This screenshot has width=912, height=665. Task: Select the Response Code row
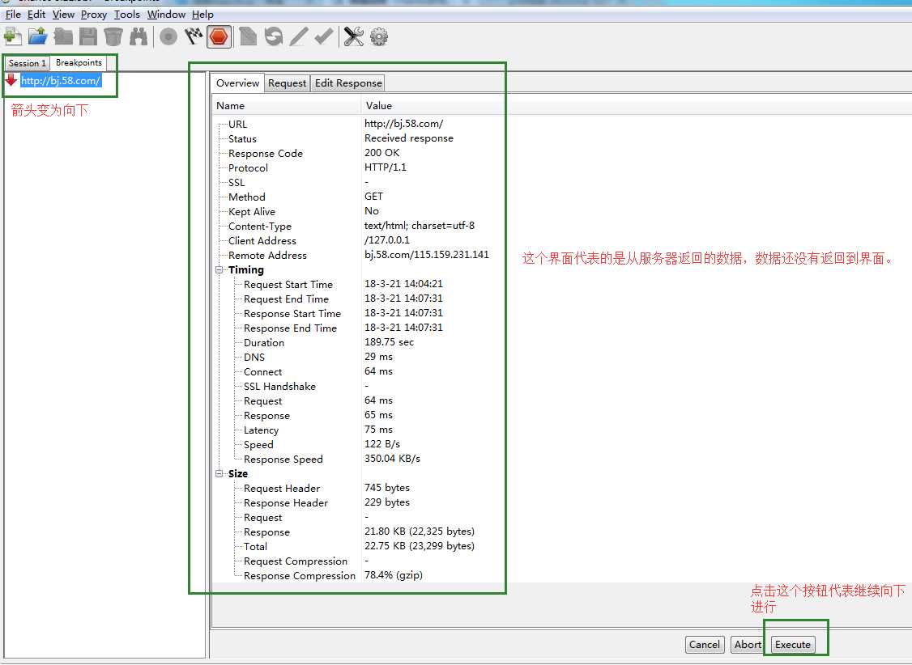358,153
